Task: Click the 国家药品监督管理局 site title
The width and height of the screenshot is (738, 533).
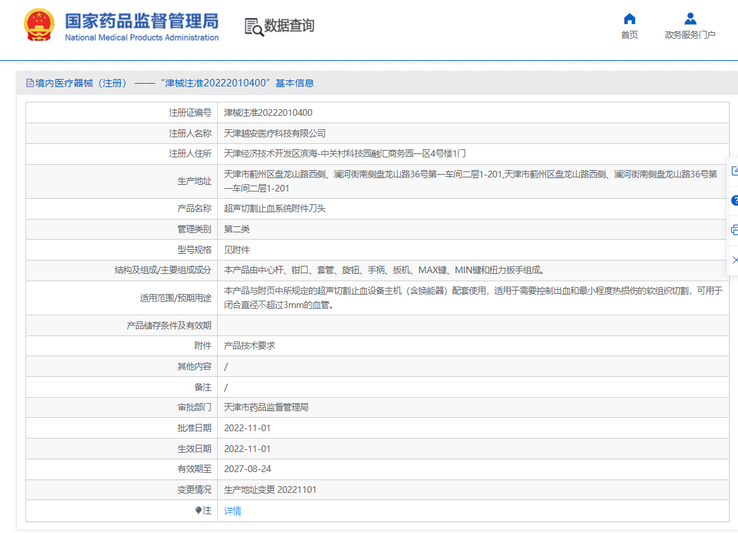Action: [141, 21]
